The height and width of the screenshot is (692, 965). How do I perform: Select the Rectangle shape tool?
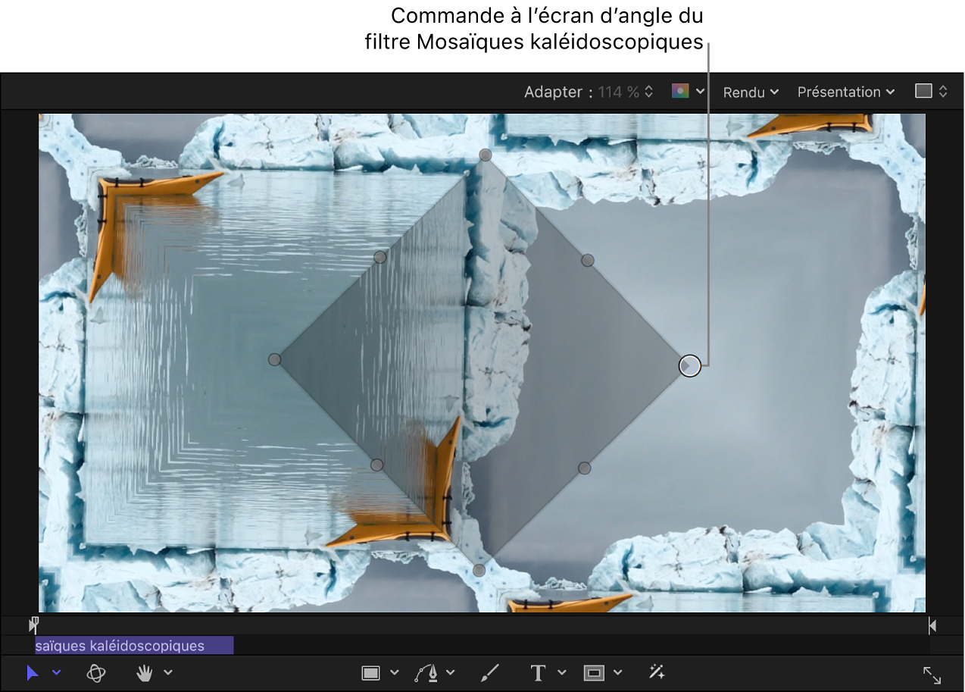(370, 673)
